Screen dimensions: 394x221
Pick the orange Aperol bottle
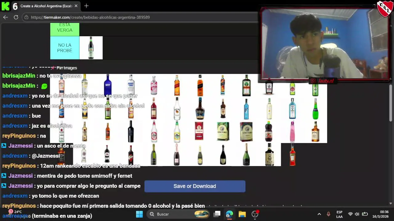292,154
